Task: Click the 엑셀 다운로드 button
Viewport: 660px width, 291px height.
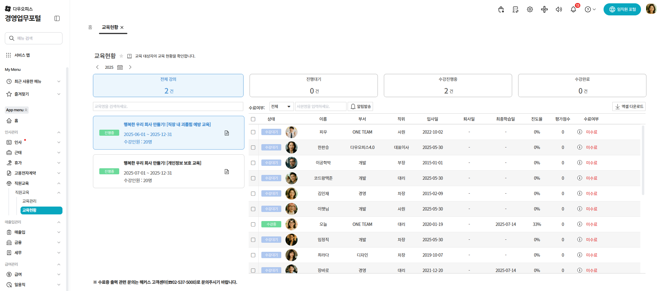Action: [x=629, y=106]
